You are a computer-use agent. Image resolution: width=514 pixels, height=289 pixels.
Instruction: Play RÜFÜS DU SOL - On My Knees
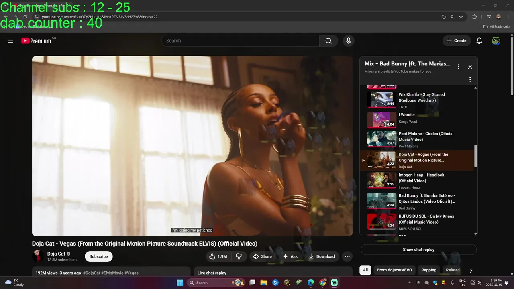click(417, 222)
